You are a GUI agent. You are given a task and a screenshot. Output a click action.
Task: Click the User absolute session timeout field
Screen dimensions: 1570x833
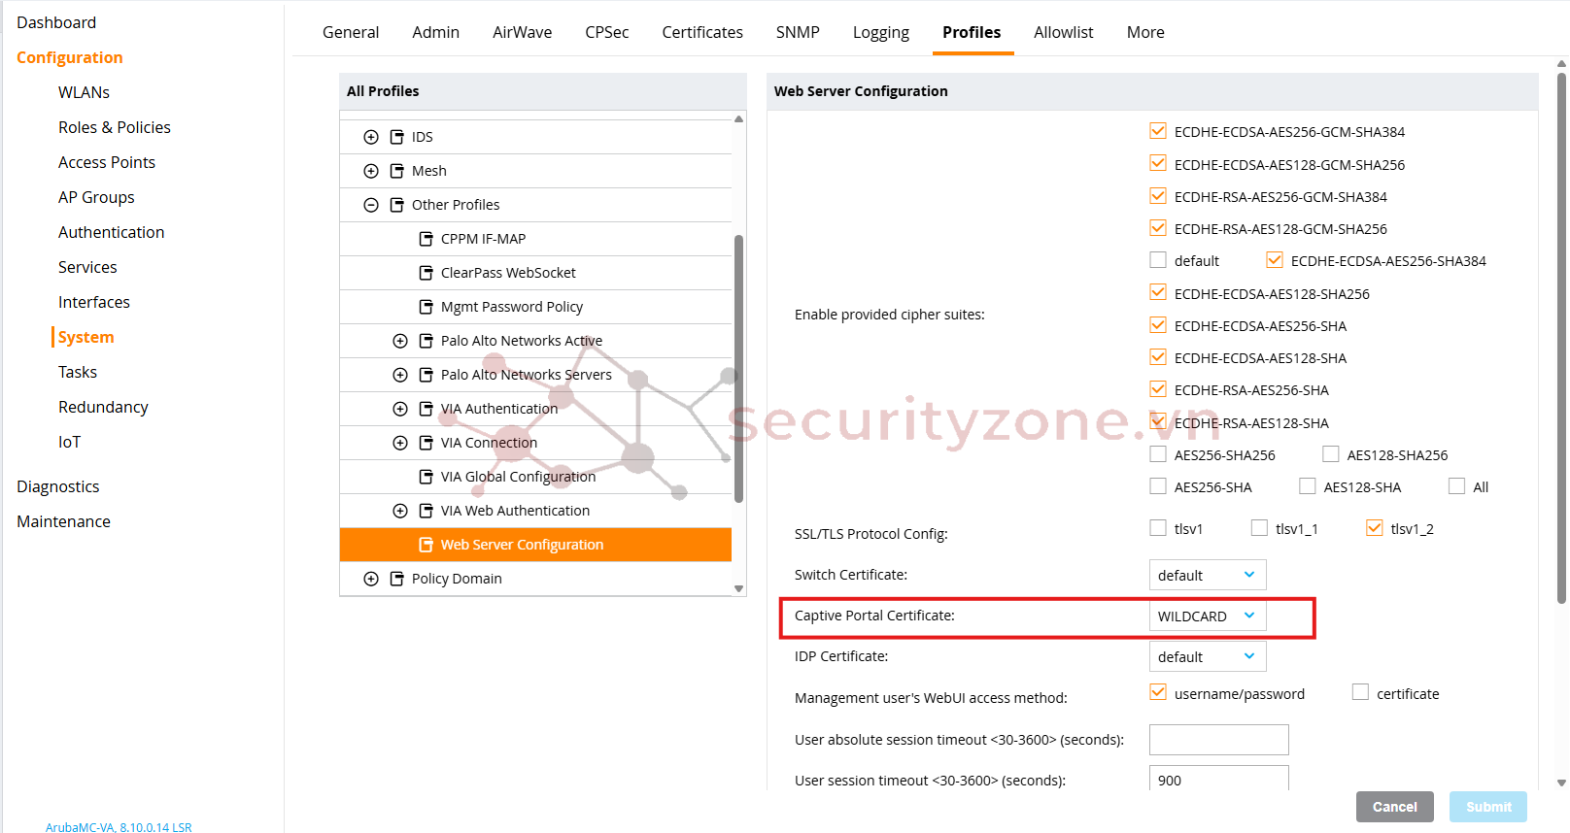point(1218,740)
